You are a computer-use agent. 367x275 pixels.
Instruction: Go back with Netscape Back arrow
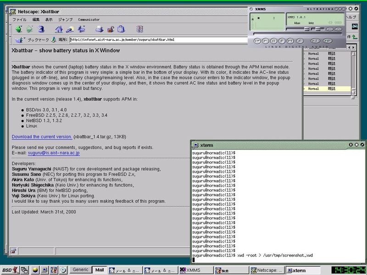[18, 29]
